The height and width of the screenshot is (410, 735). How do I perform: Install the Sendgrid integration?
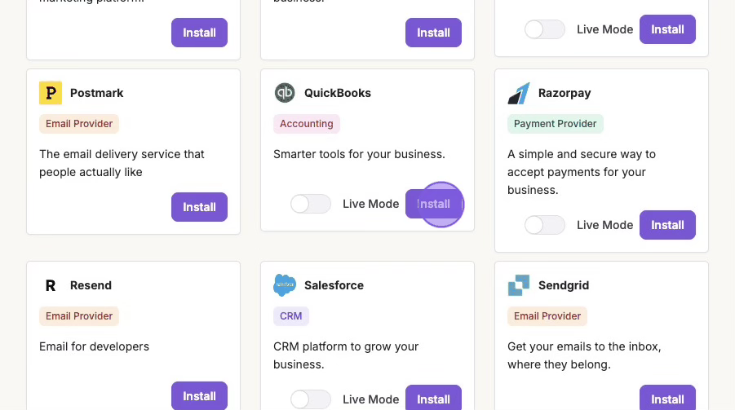click(x=667, y=399)
